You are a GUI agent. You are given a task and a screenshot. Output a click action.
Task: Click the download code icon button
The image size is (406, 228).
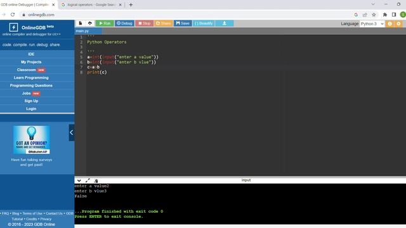pos(225,23)
